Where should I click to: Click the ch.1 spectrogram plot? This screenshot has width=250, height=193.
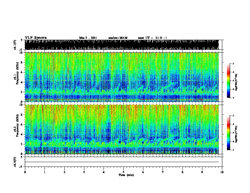pos(122,77)
